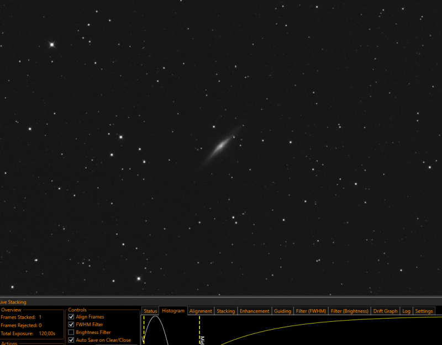This screenshot has width=442, height=345.
Task: Disable the FWHM Filter checkbox
Action: 71,325
